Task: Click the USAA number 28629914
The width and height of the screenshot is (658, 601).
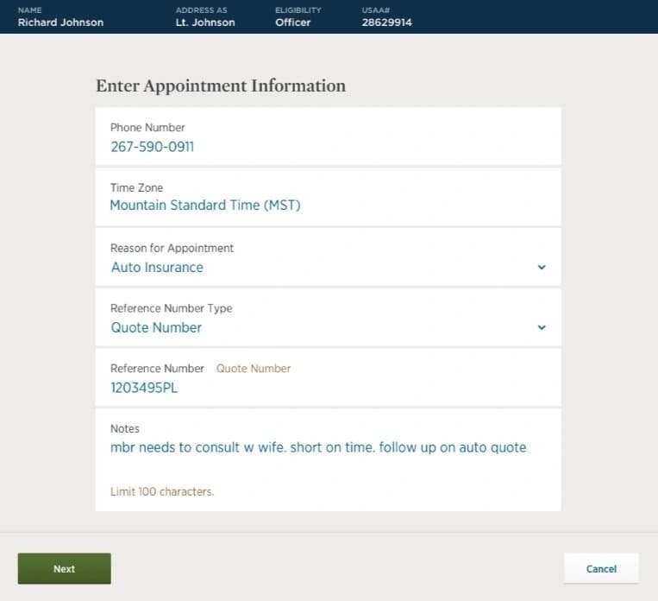Action: click(387, 22)
